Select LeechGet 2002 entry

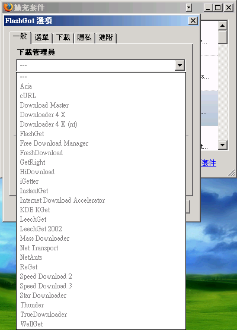(101, 229)
